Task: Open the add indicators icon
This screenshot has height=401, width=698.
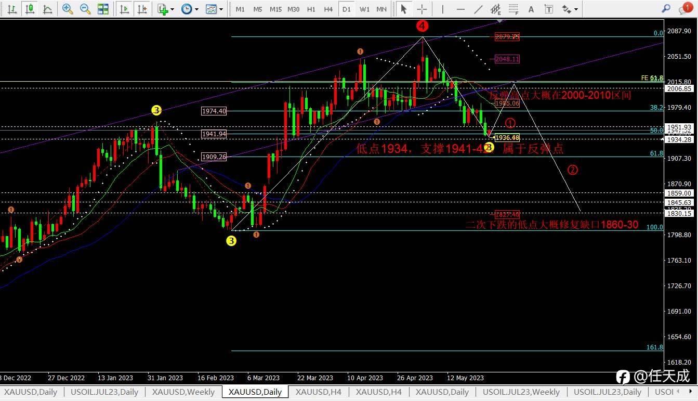Action: coord(163,9)
